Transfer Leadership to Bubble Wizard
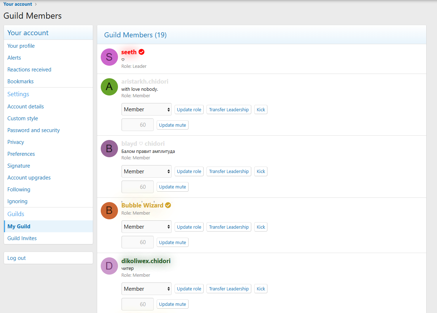 (x=229, y=227)
